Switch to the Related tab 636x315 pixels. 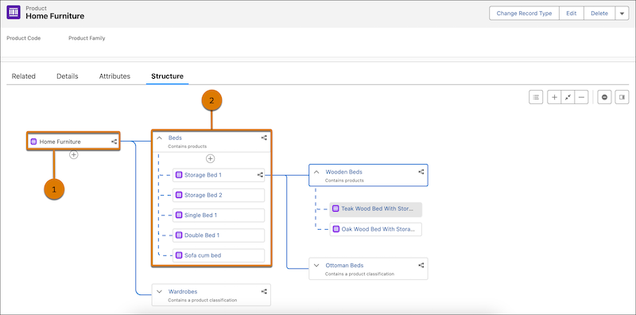(24, 76)
